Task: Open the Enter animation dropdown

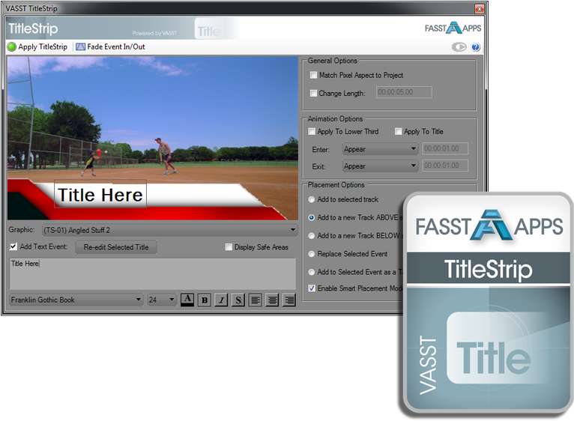Action: click(381, 149)
